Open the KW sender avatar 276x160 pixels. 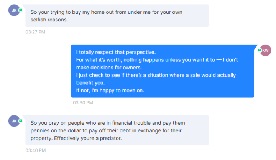click(x=265, y=50)
